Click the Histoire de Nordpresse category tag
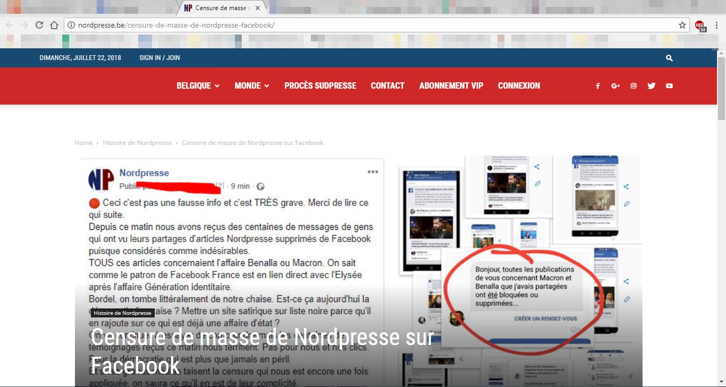Viewport: 726px width, 387px height. point(122,313)
